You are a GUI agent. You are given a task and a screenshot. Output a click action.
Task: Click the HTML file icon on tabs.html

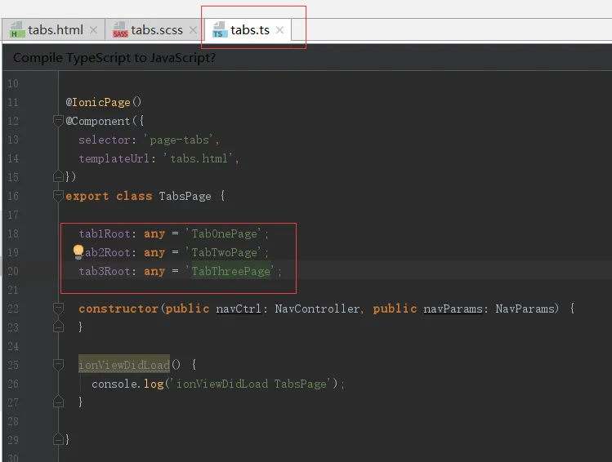(17, 29)
